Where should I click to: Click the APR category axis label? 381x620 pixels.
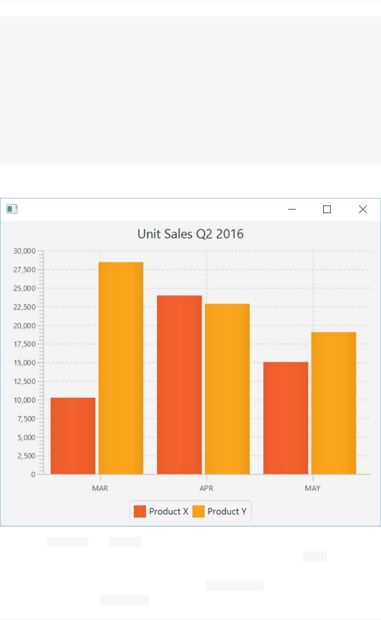(x=206, y=488)
